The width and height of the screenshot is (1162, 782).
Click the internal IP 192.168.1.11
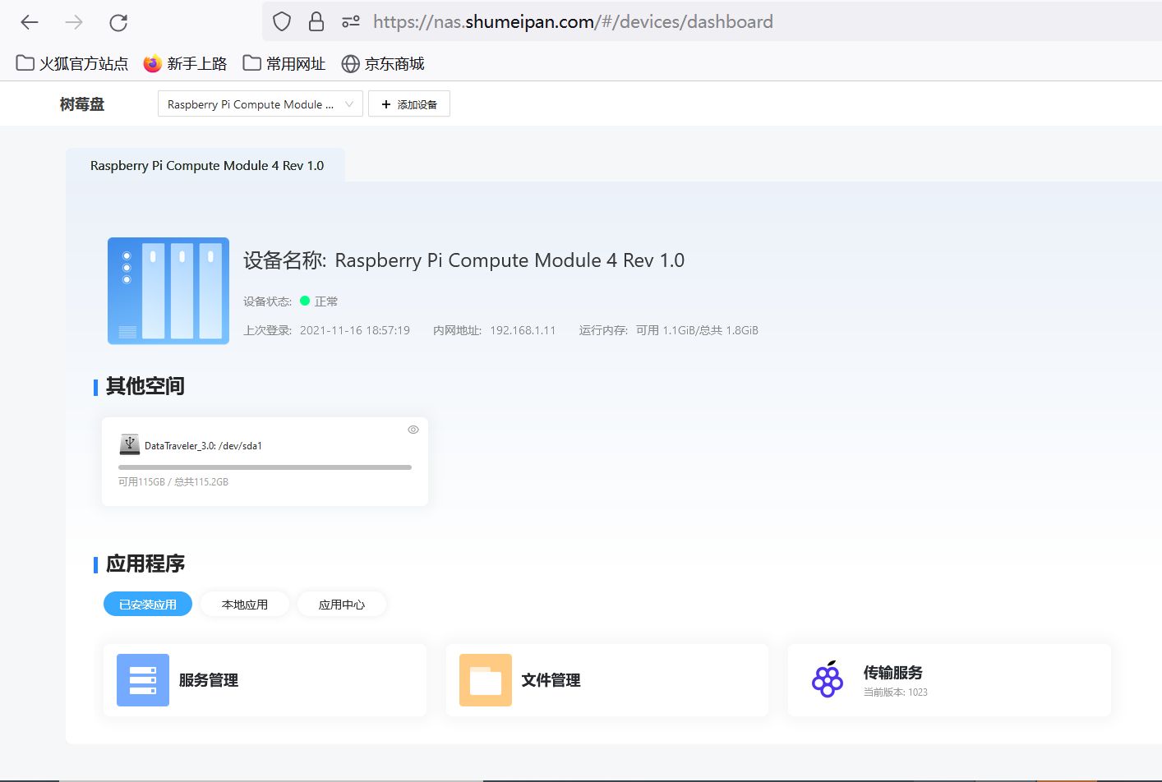tap(523, 330)
